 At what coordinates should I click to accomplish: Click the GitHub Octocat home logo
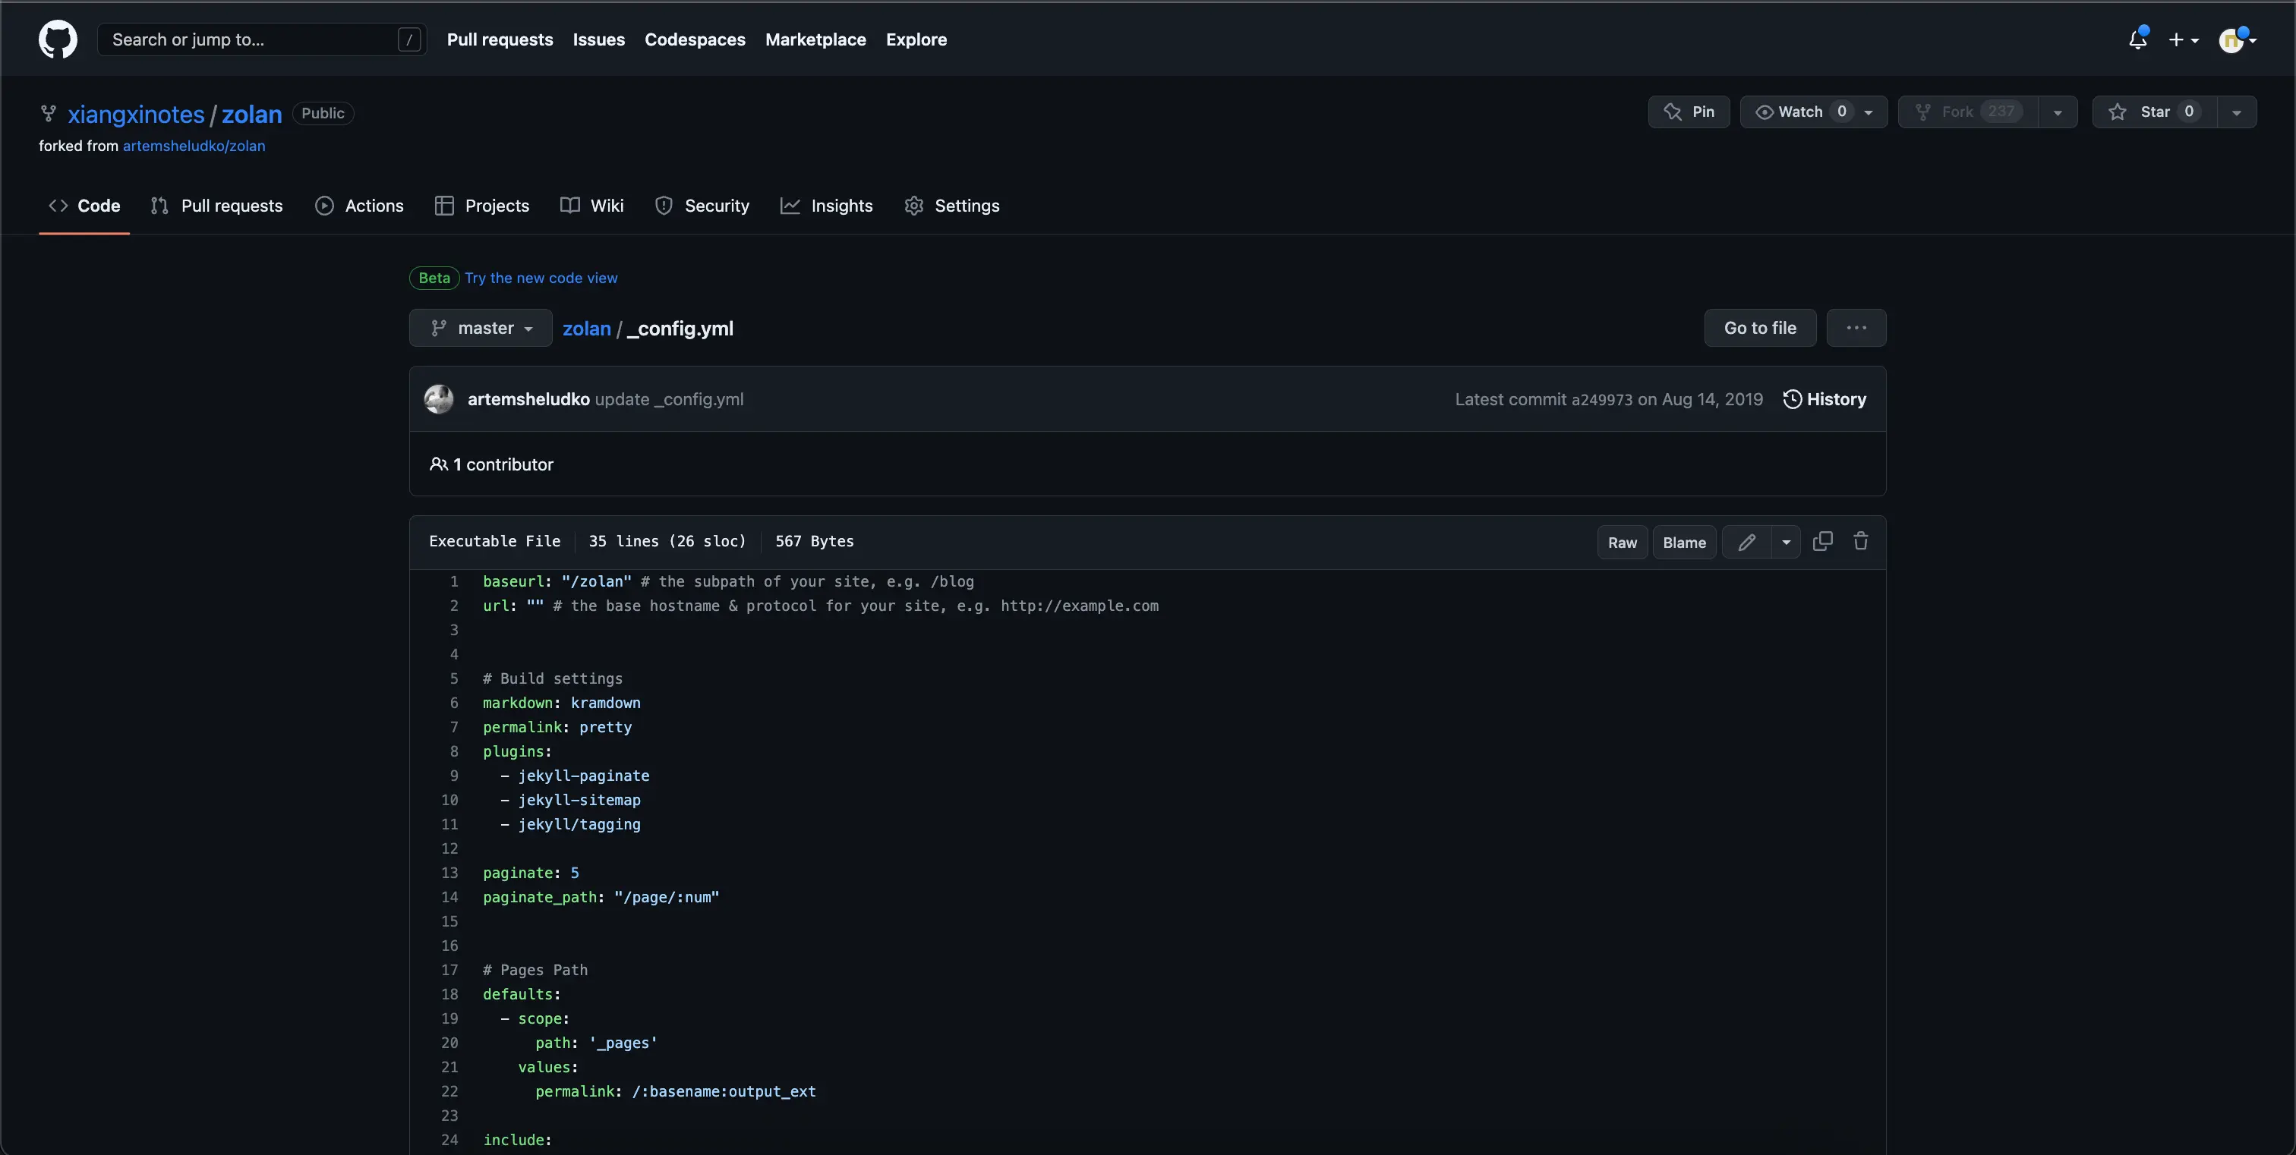58,39
